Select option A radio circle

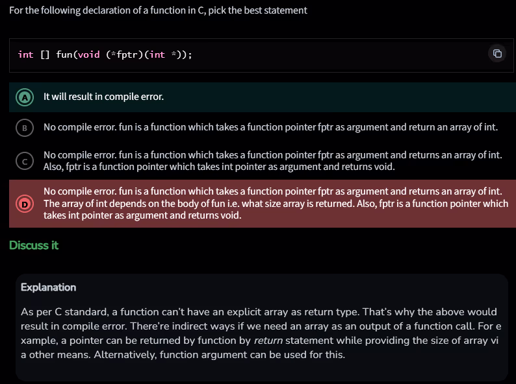tap(25, 97)
